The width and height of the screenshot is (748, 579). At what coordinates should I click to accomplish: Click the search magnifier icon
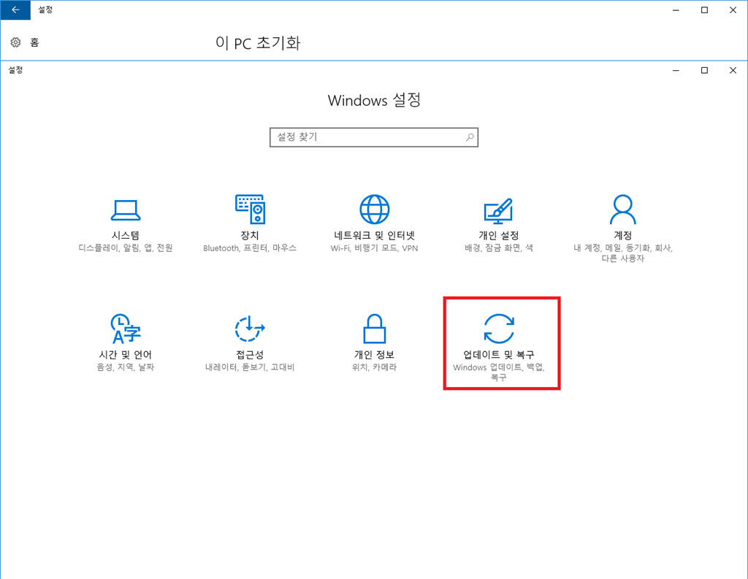pyautogui.click(x=470, y=137)
